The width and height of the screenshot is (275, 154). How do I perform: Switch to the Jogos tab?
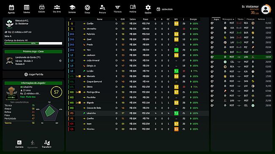[x=216, y=19]
